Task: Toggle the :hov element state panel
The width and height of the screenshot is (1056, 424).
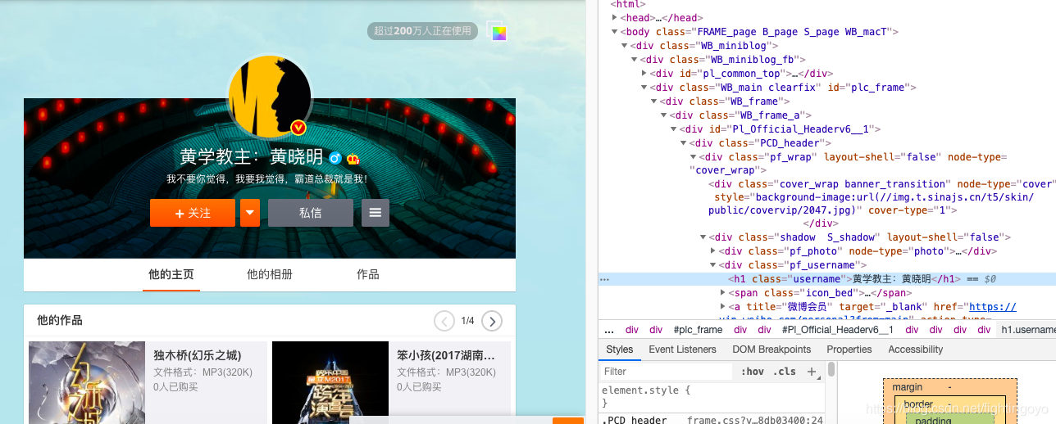Action: click(x=752, y=371)
